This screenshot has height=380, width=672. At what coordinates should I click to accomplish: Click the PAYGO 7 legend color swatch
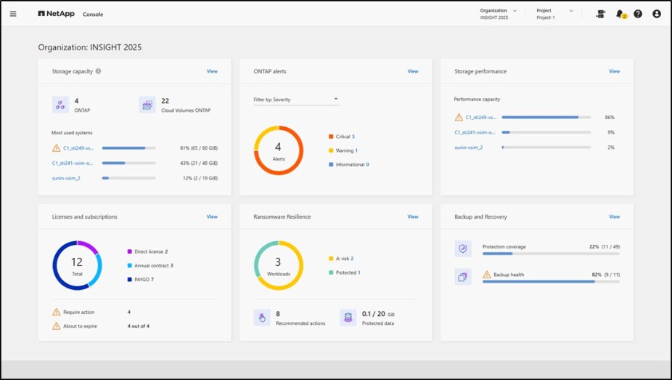pos(129,279)
